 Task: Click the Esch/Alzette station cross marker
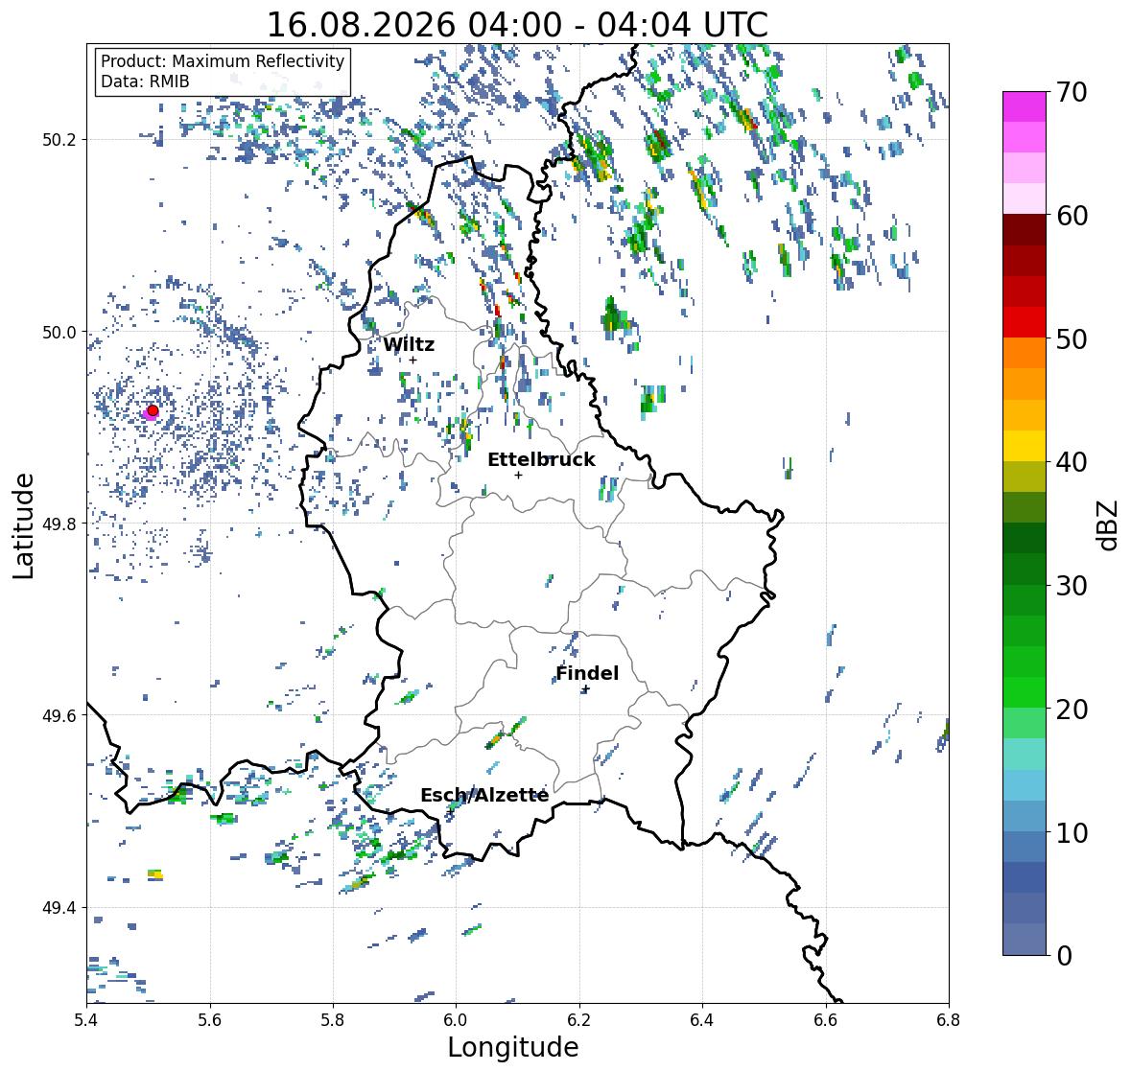tap(450, 811)
